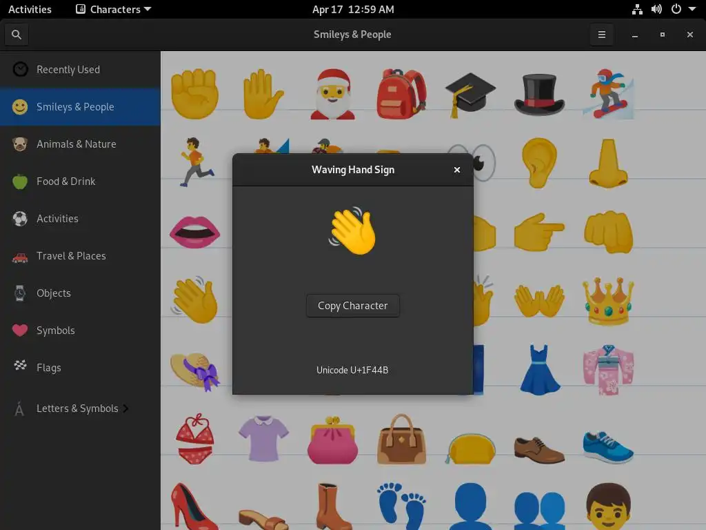Pick the footprints emoji
This screenshot has width=706, height=530.
point(402,507)
